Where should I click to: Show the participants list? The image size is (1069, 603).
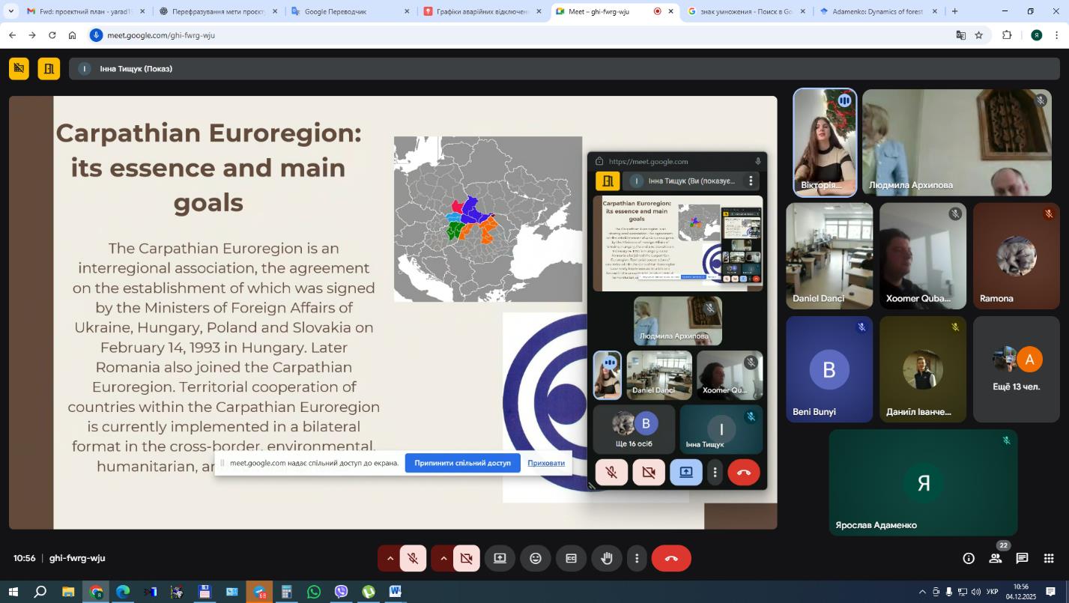tap(996, 559)
